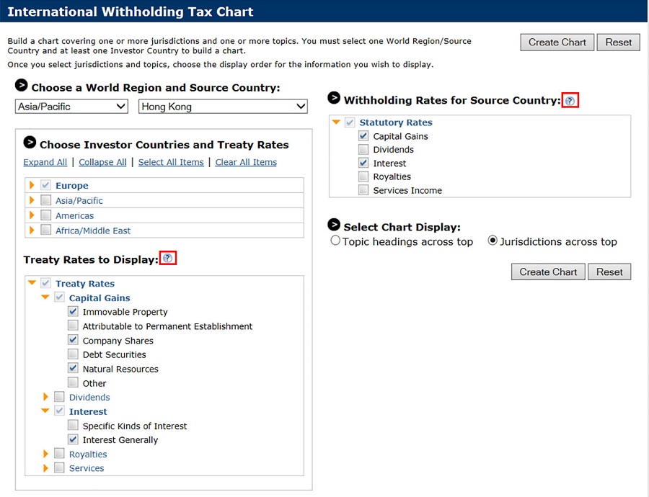Click the Expand All link
The image size is (649, 497).
click(x=45, y=162)
